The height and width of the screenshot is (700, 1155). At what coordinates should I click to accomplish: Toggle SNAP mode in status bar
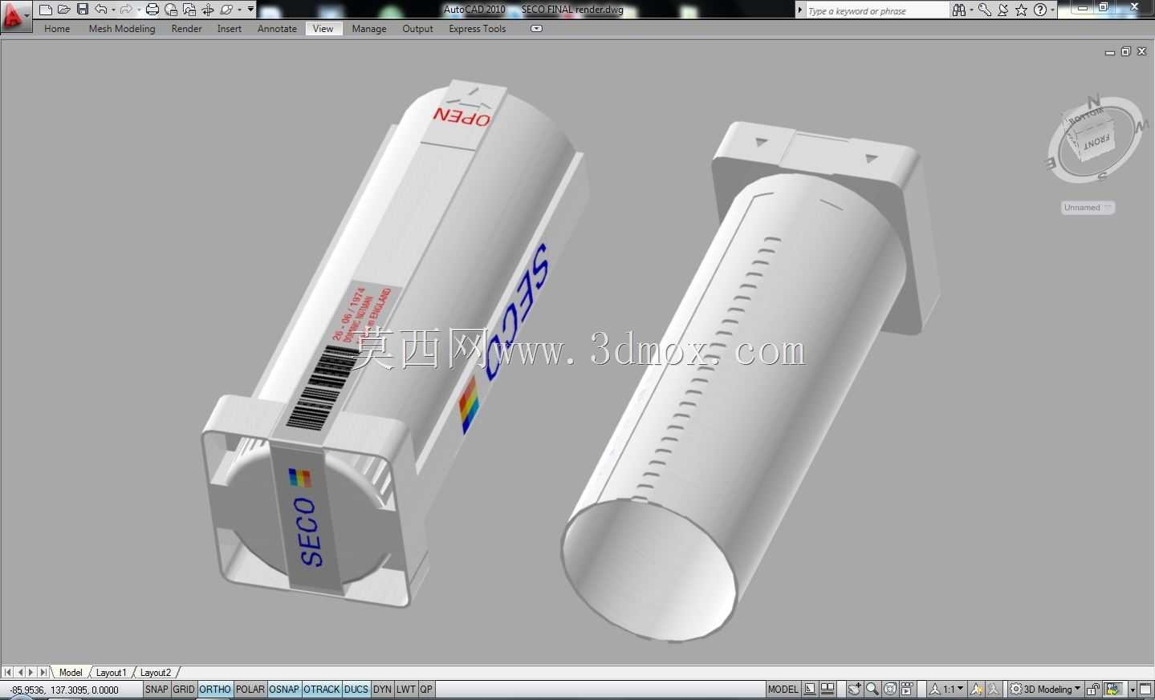pyautogui.click(x=157, y=690)
